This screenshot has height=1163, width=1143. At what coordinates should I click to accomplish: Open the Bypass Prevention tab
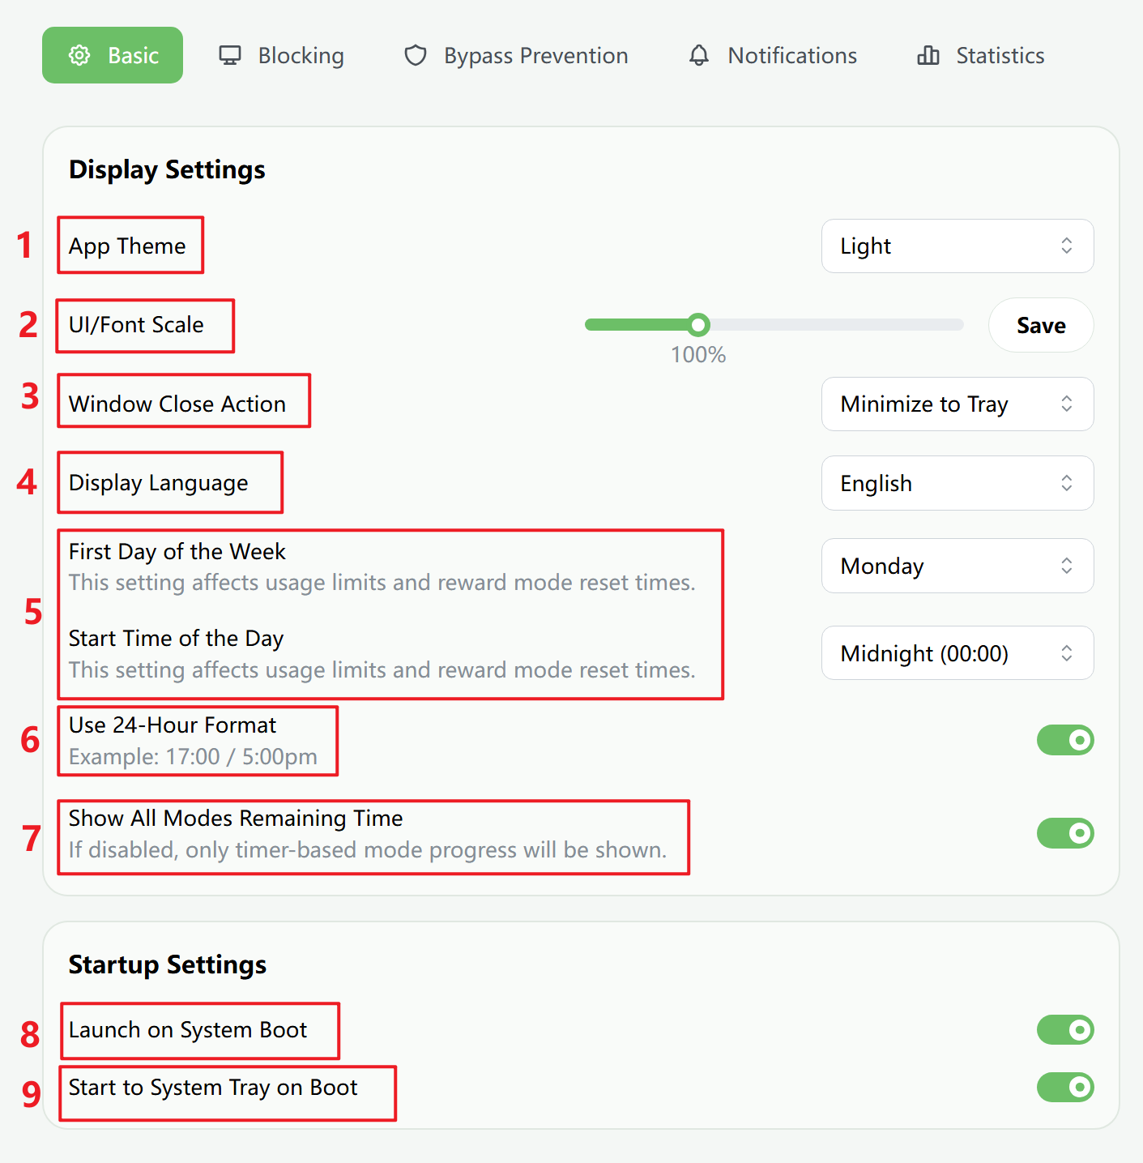pyautogui.click(x=516, y=55)
